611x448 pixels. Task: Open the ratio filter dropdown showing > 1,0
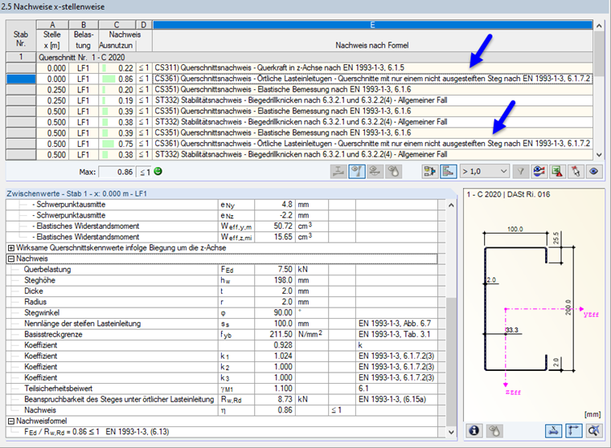484,172
